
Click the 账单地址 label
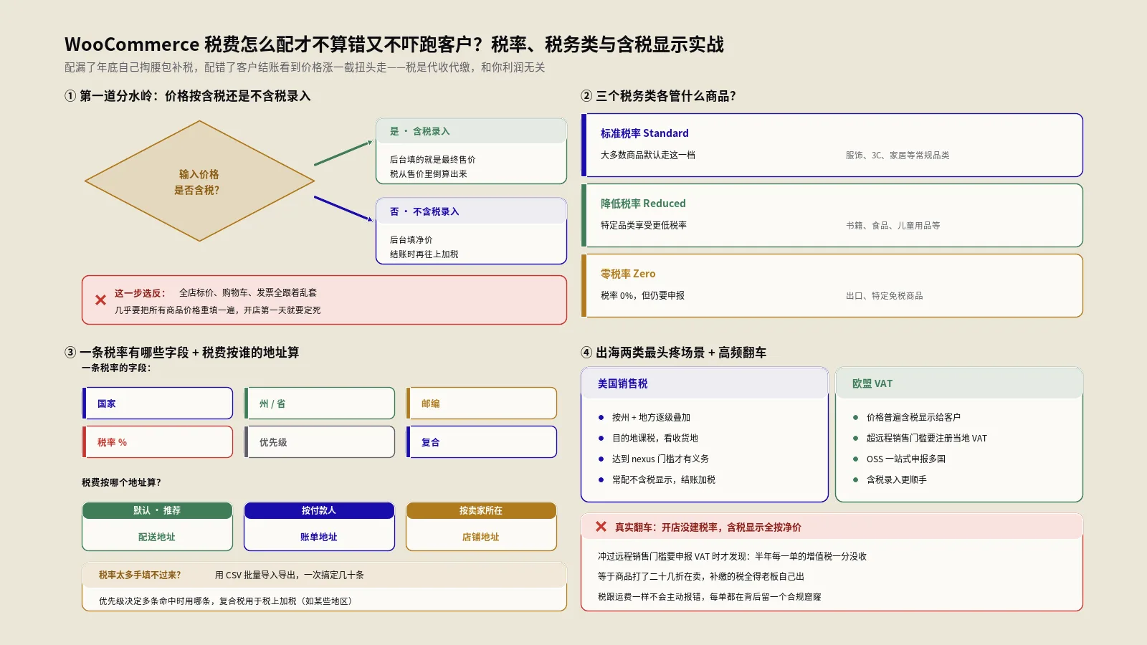318,537
